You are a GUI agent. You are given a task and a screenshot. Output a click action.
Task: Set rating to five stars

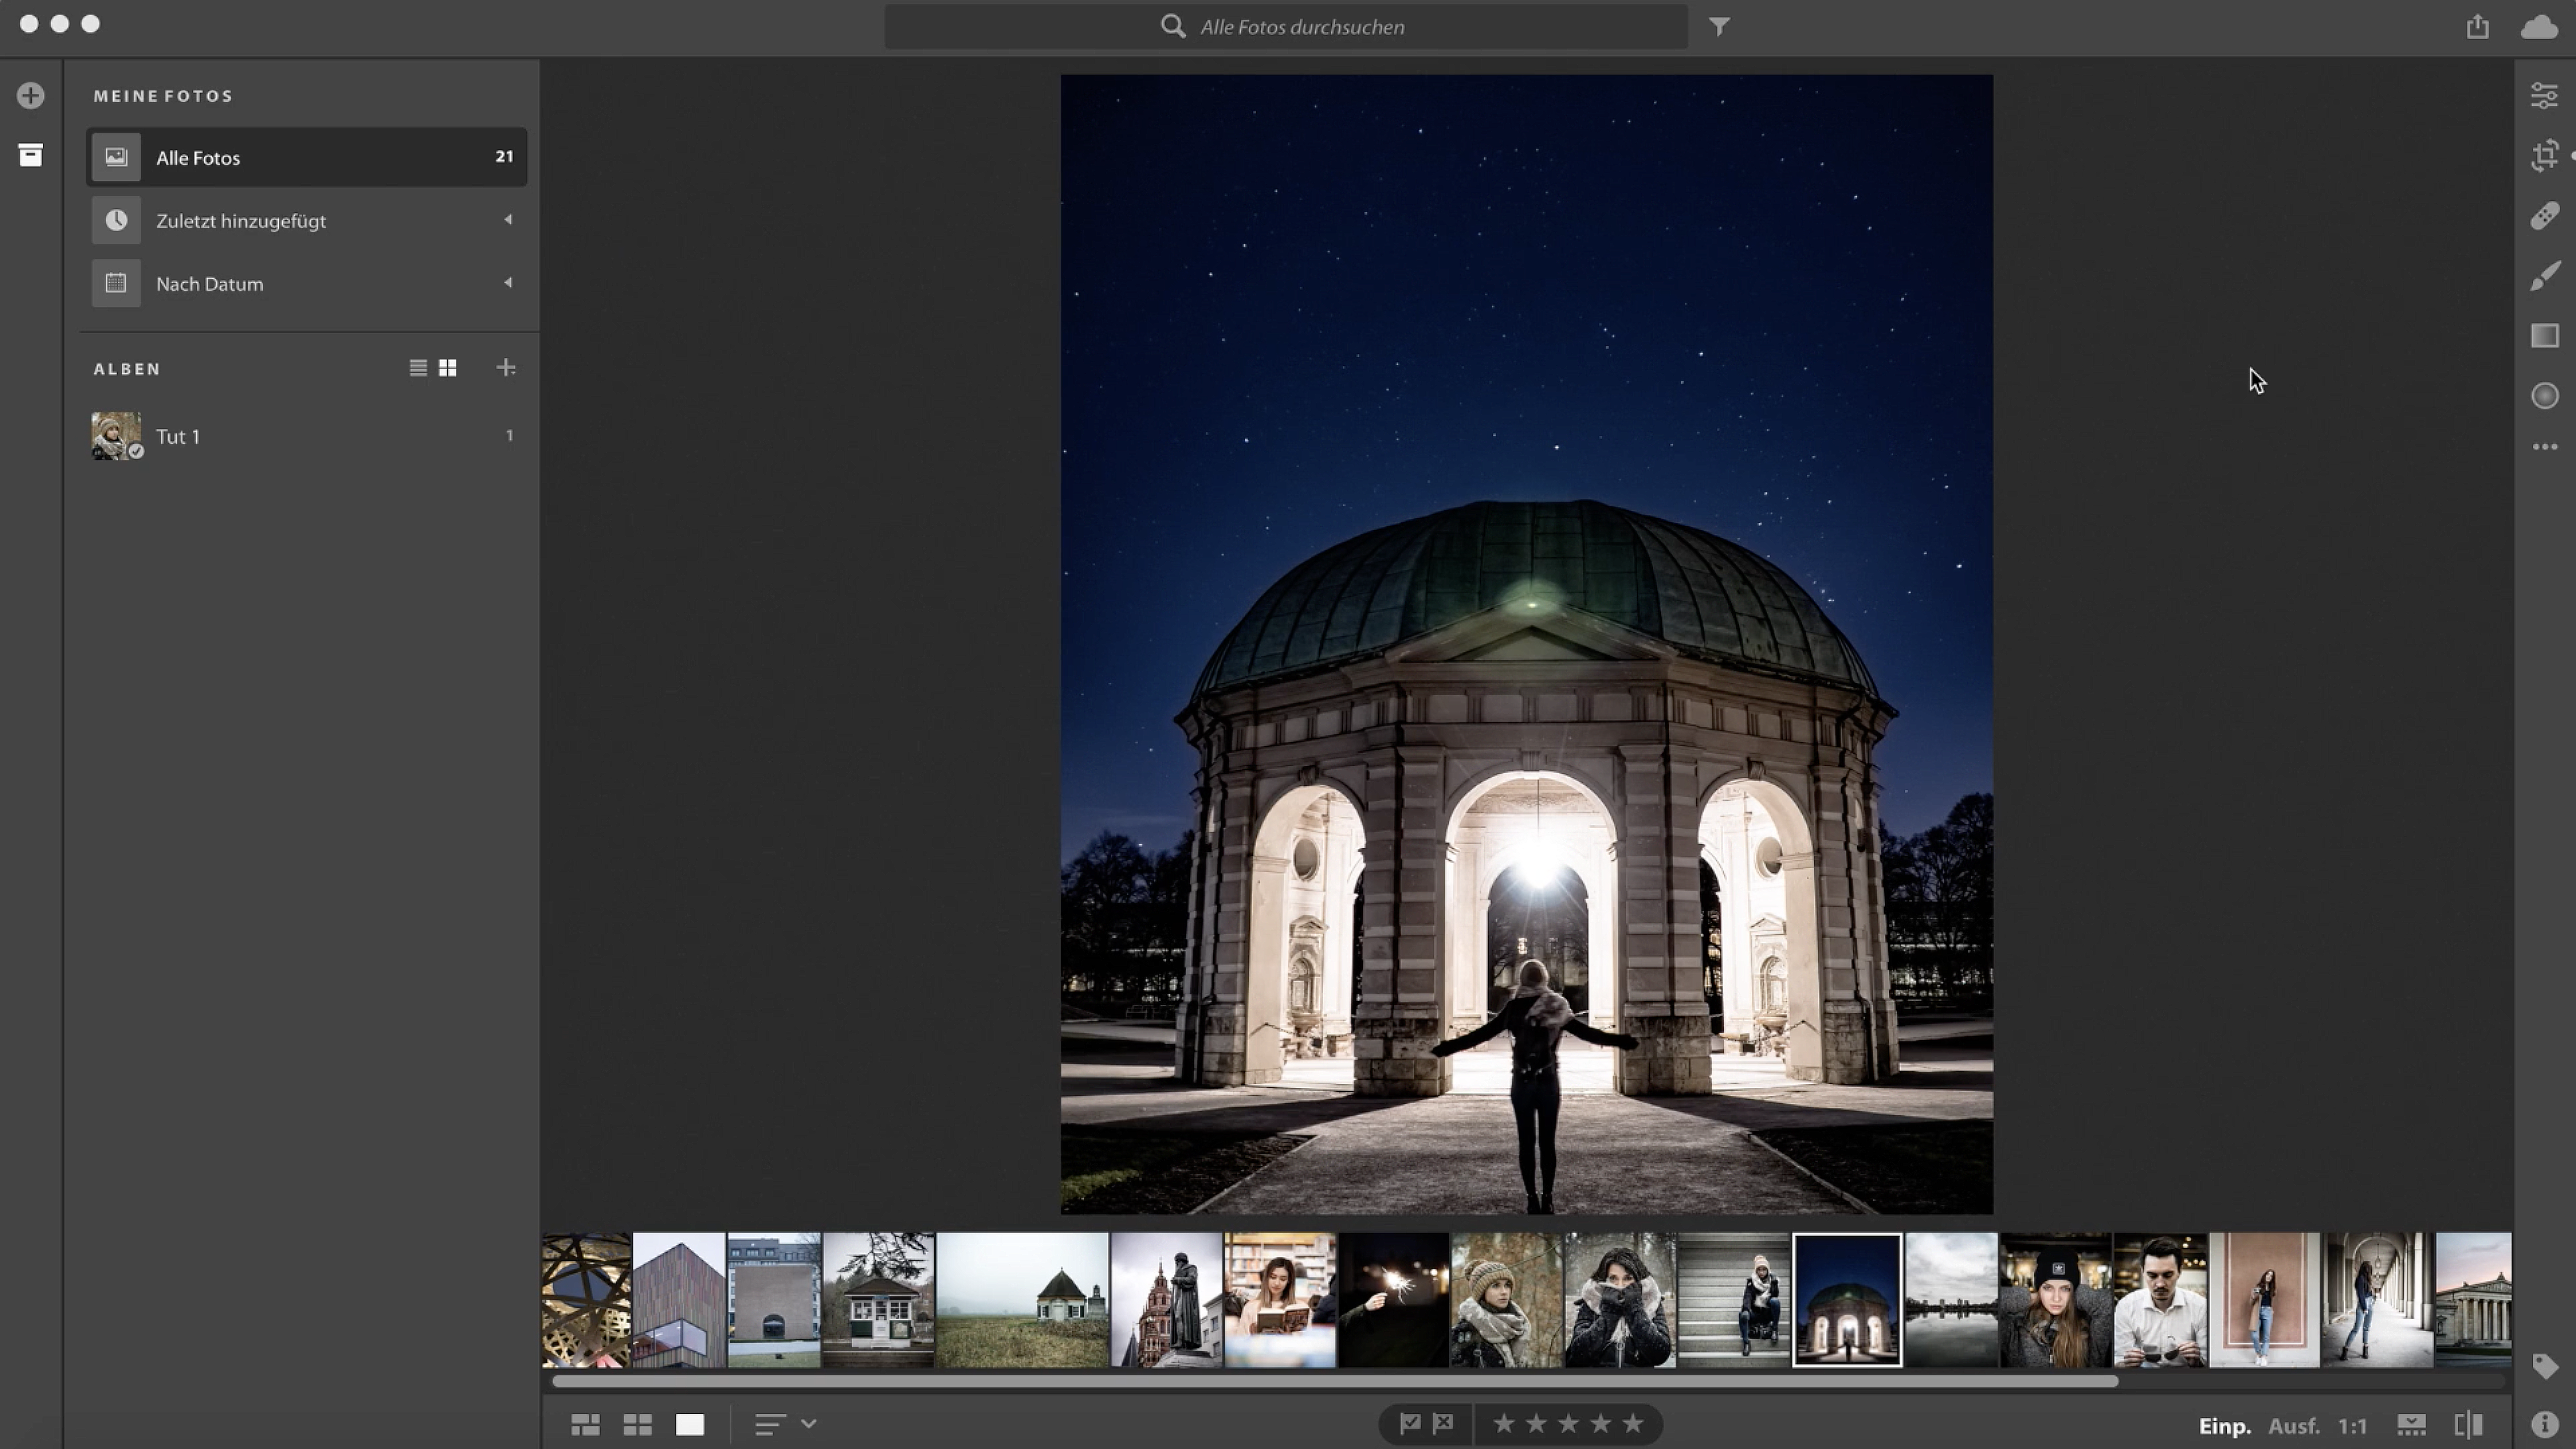1633,1424
